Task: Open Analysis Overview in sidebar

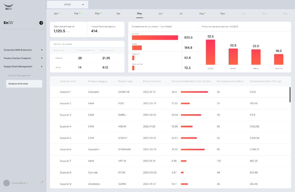Action: [24, 84]
